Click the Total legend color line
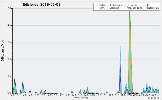 [96, 5]
